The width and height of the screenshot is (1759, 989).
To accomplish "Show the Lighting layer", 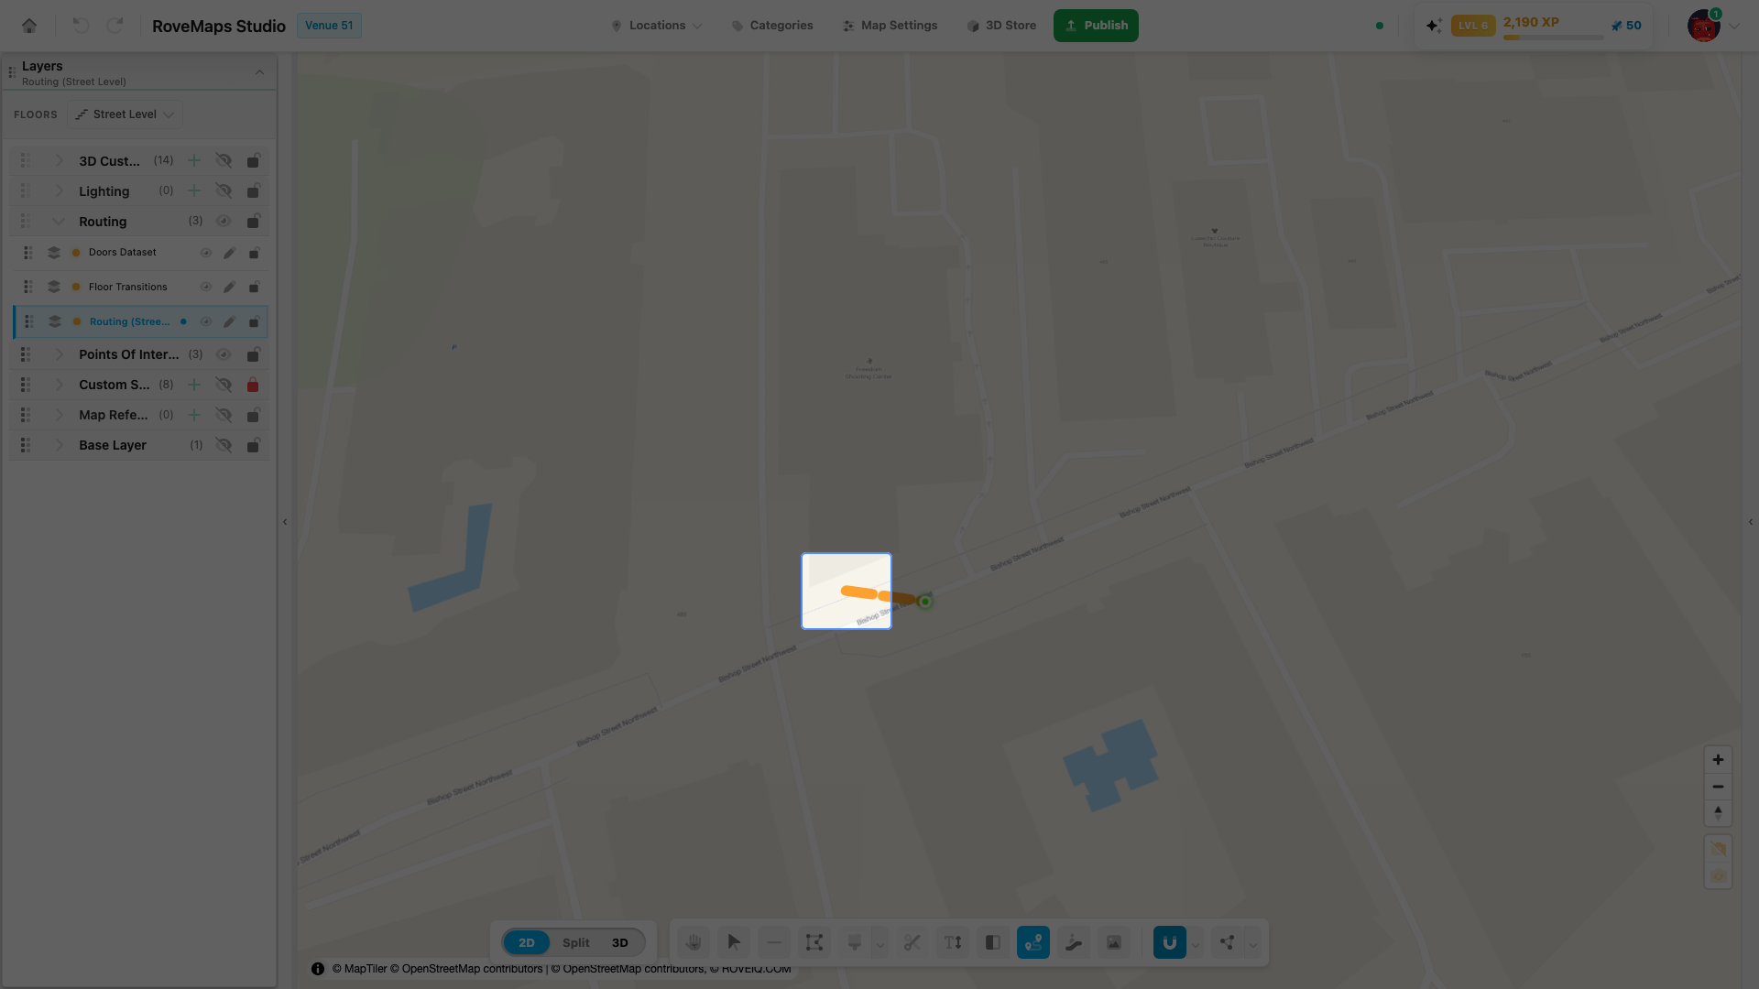I will pos(224,191).
